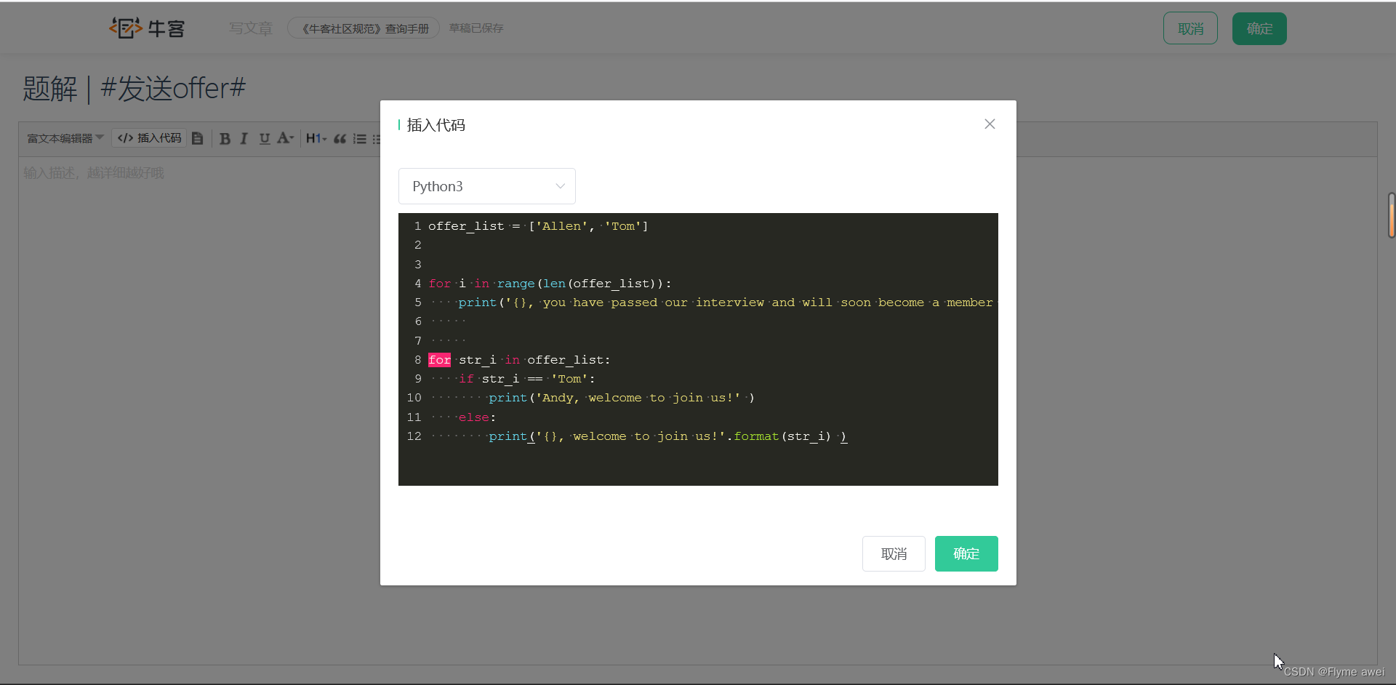Click the 牛客 logo in the header
The width and height of the screenshot is (1396, 685).
tap(147, 28)
